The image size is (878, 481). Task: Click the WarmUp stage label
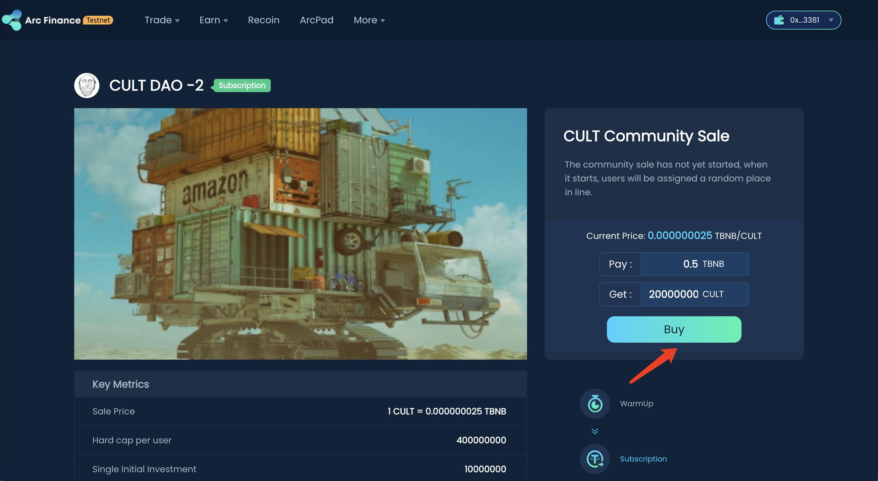point(636,404)
